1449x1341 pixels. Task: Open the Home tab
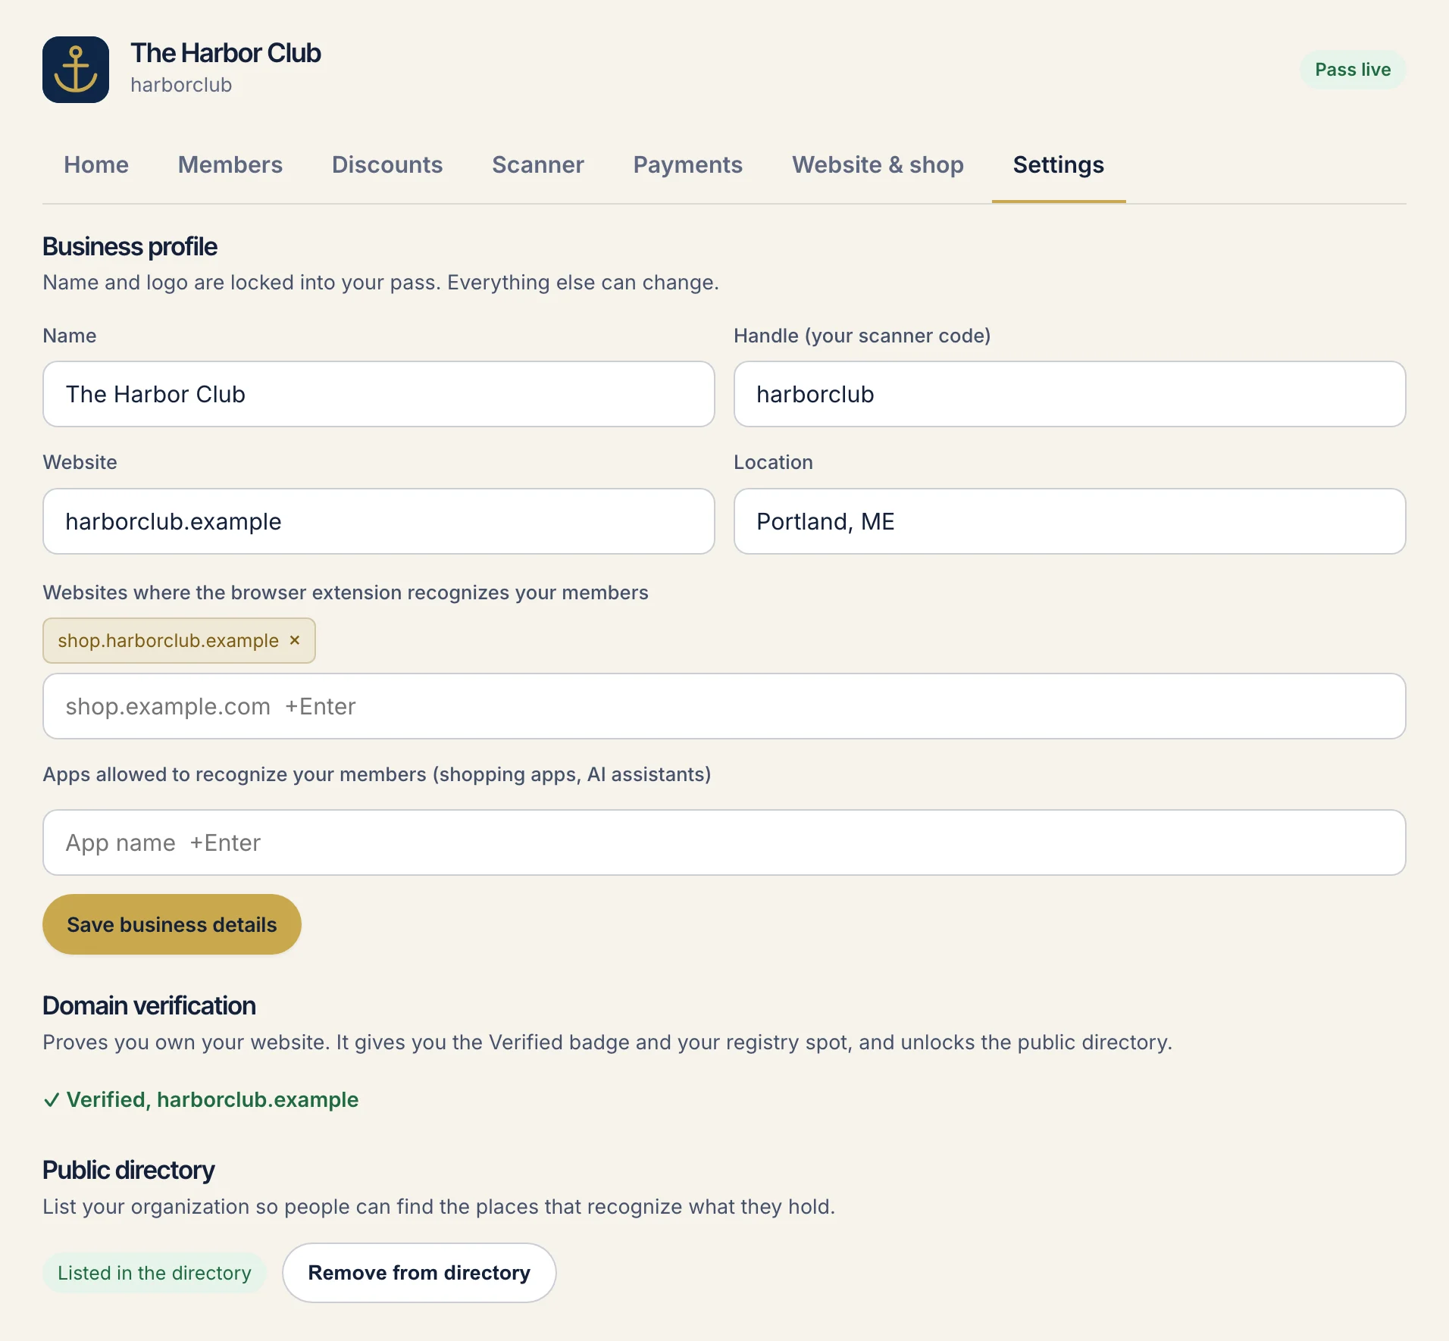tap(96, 164)
